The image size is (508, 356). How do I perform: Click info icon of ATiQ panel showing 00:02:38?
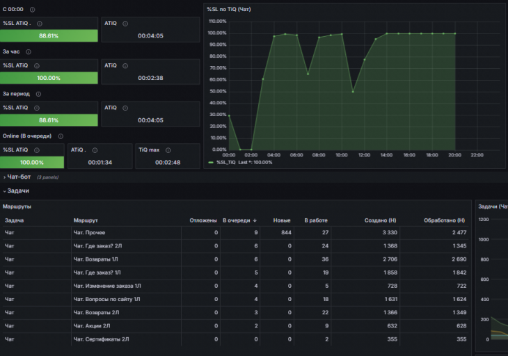tap(125, 65)
